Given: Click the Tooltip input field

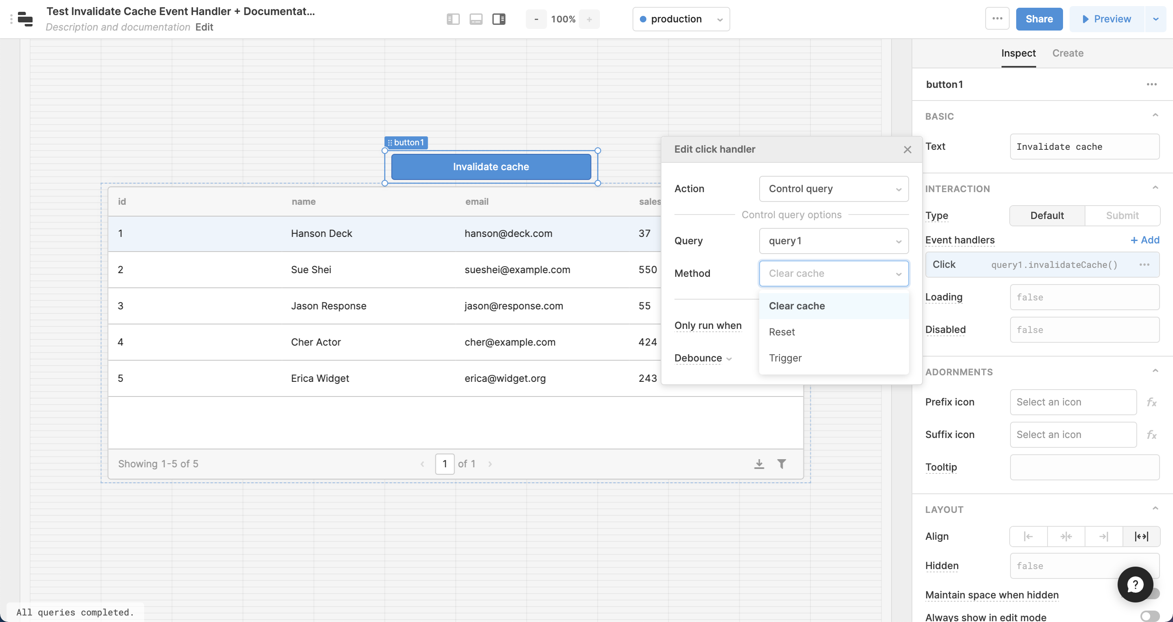Looking at the screenshot, I should tap(1084, 467).
